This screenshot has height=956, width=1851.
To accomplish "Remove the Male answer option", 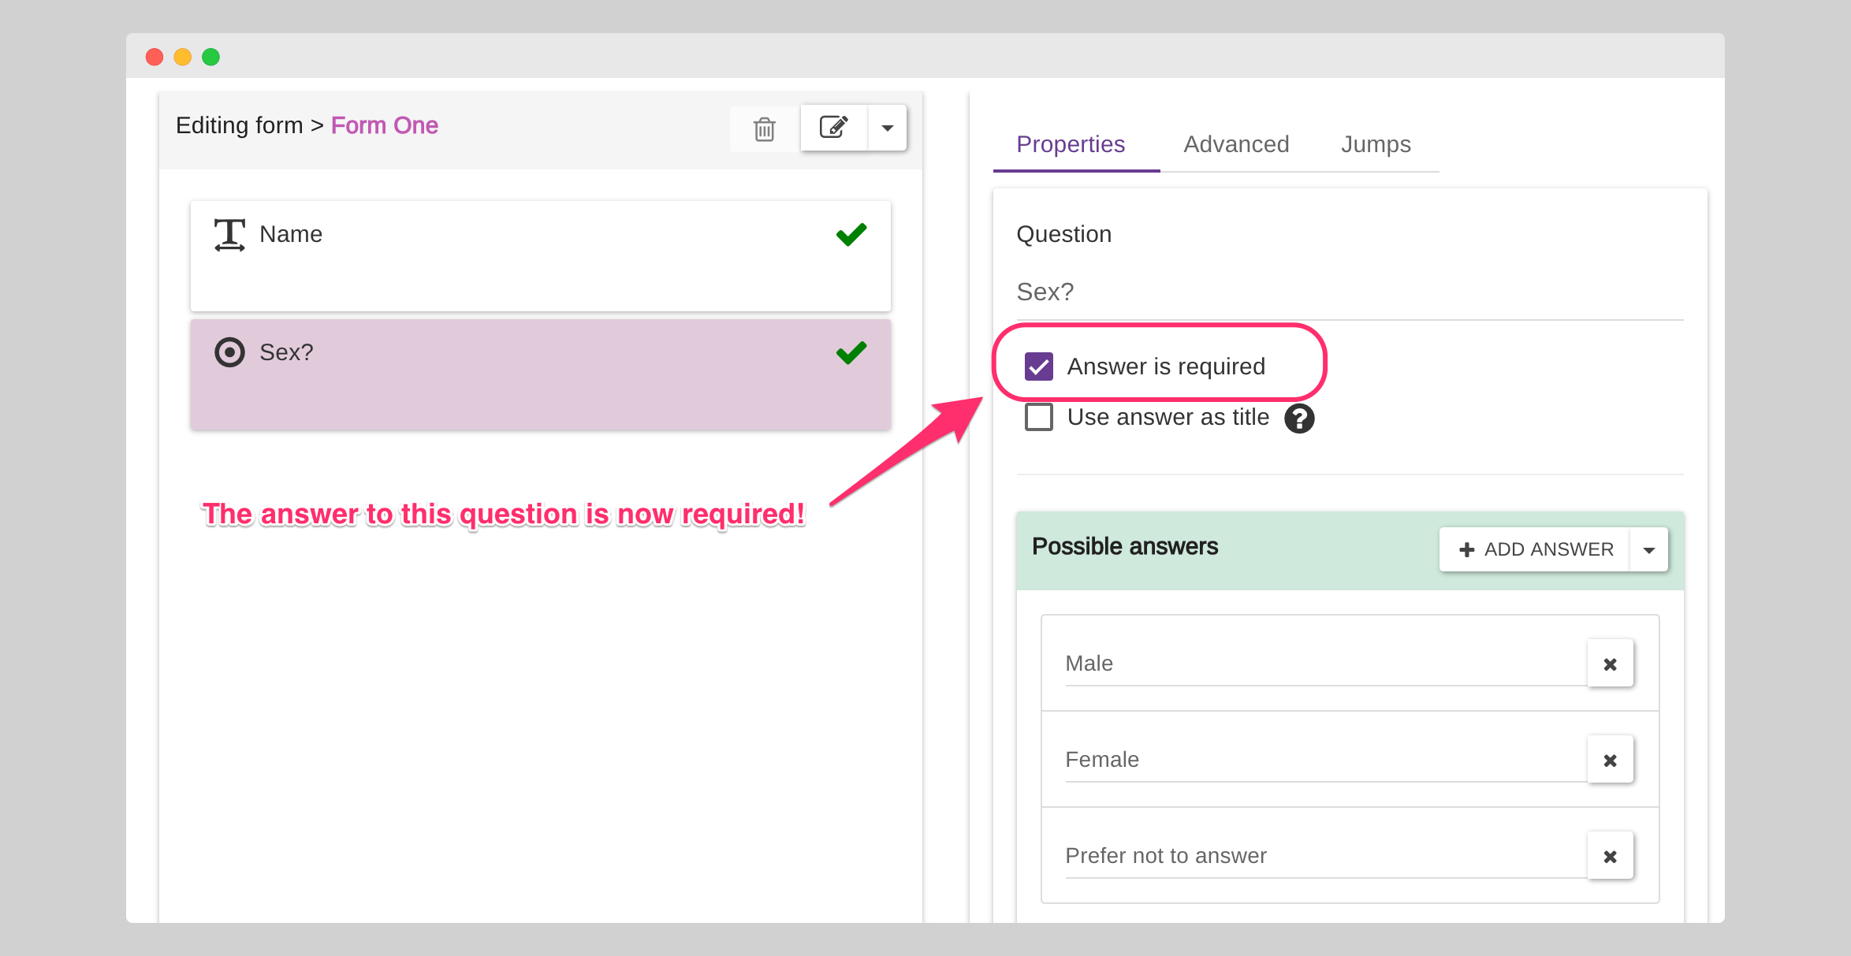I will click(x=1610, y=664).
